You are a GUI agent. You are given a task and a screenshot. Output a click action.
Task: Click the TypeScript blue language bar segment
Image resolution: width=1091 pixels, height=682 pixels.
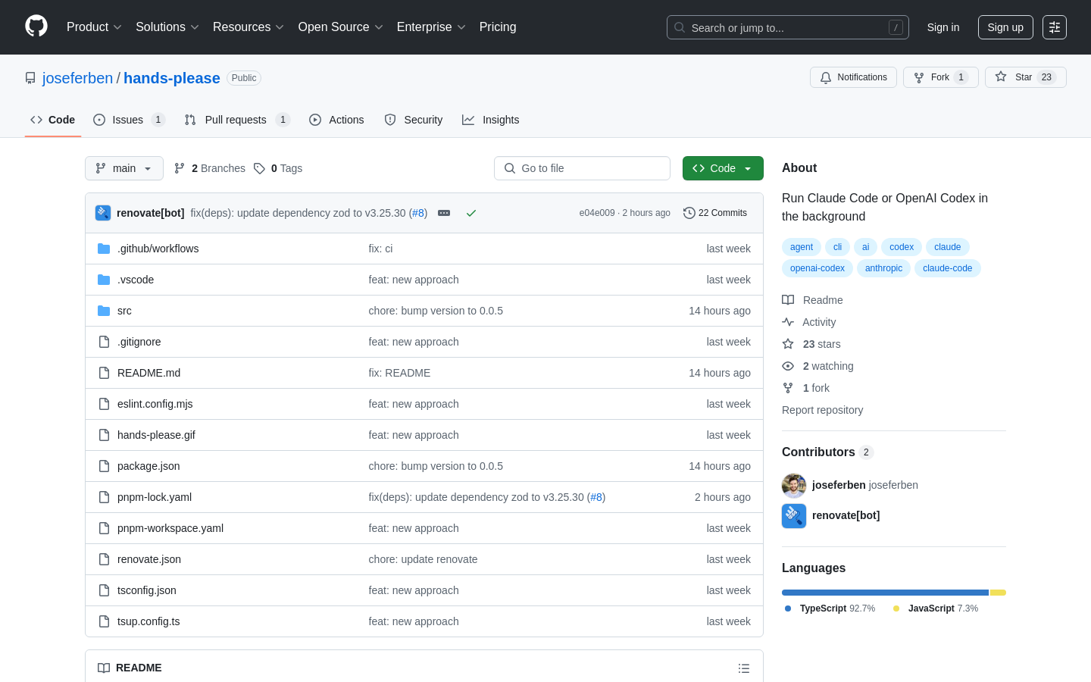[x=885, y=593]
